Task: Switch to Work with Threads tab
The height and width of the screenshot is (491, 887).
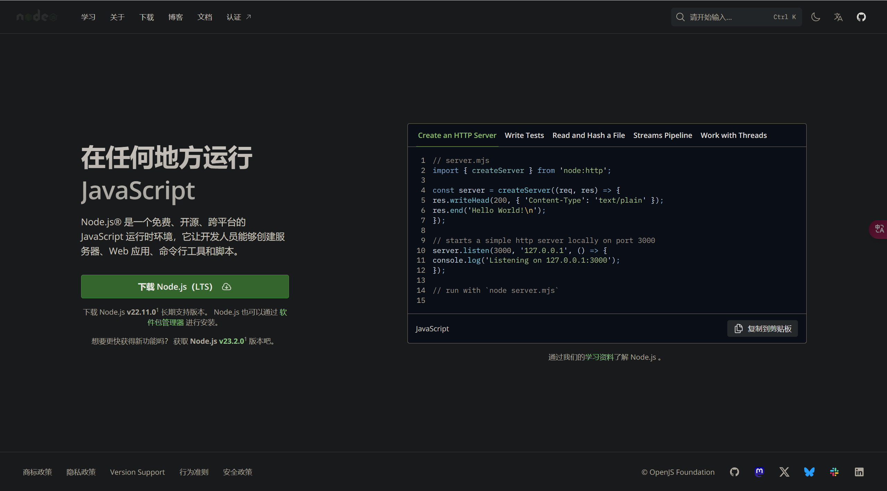Action: tap(734, 135)
